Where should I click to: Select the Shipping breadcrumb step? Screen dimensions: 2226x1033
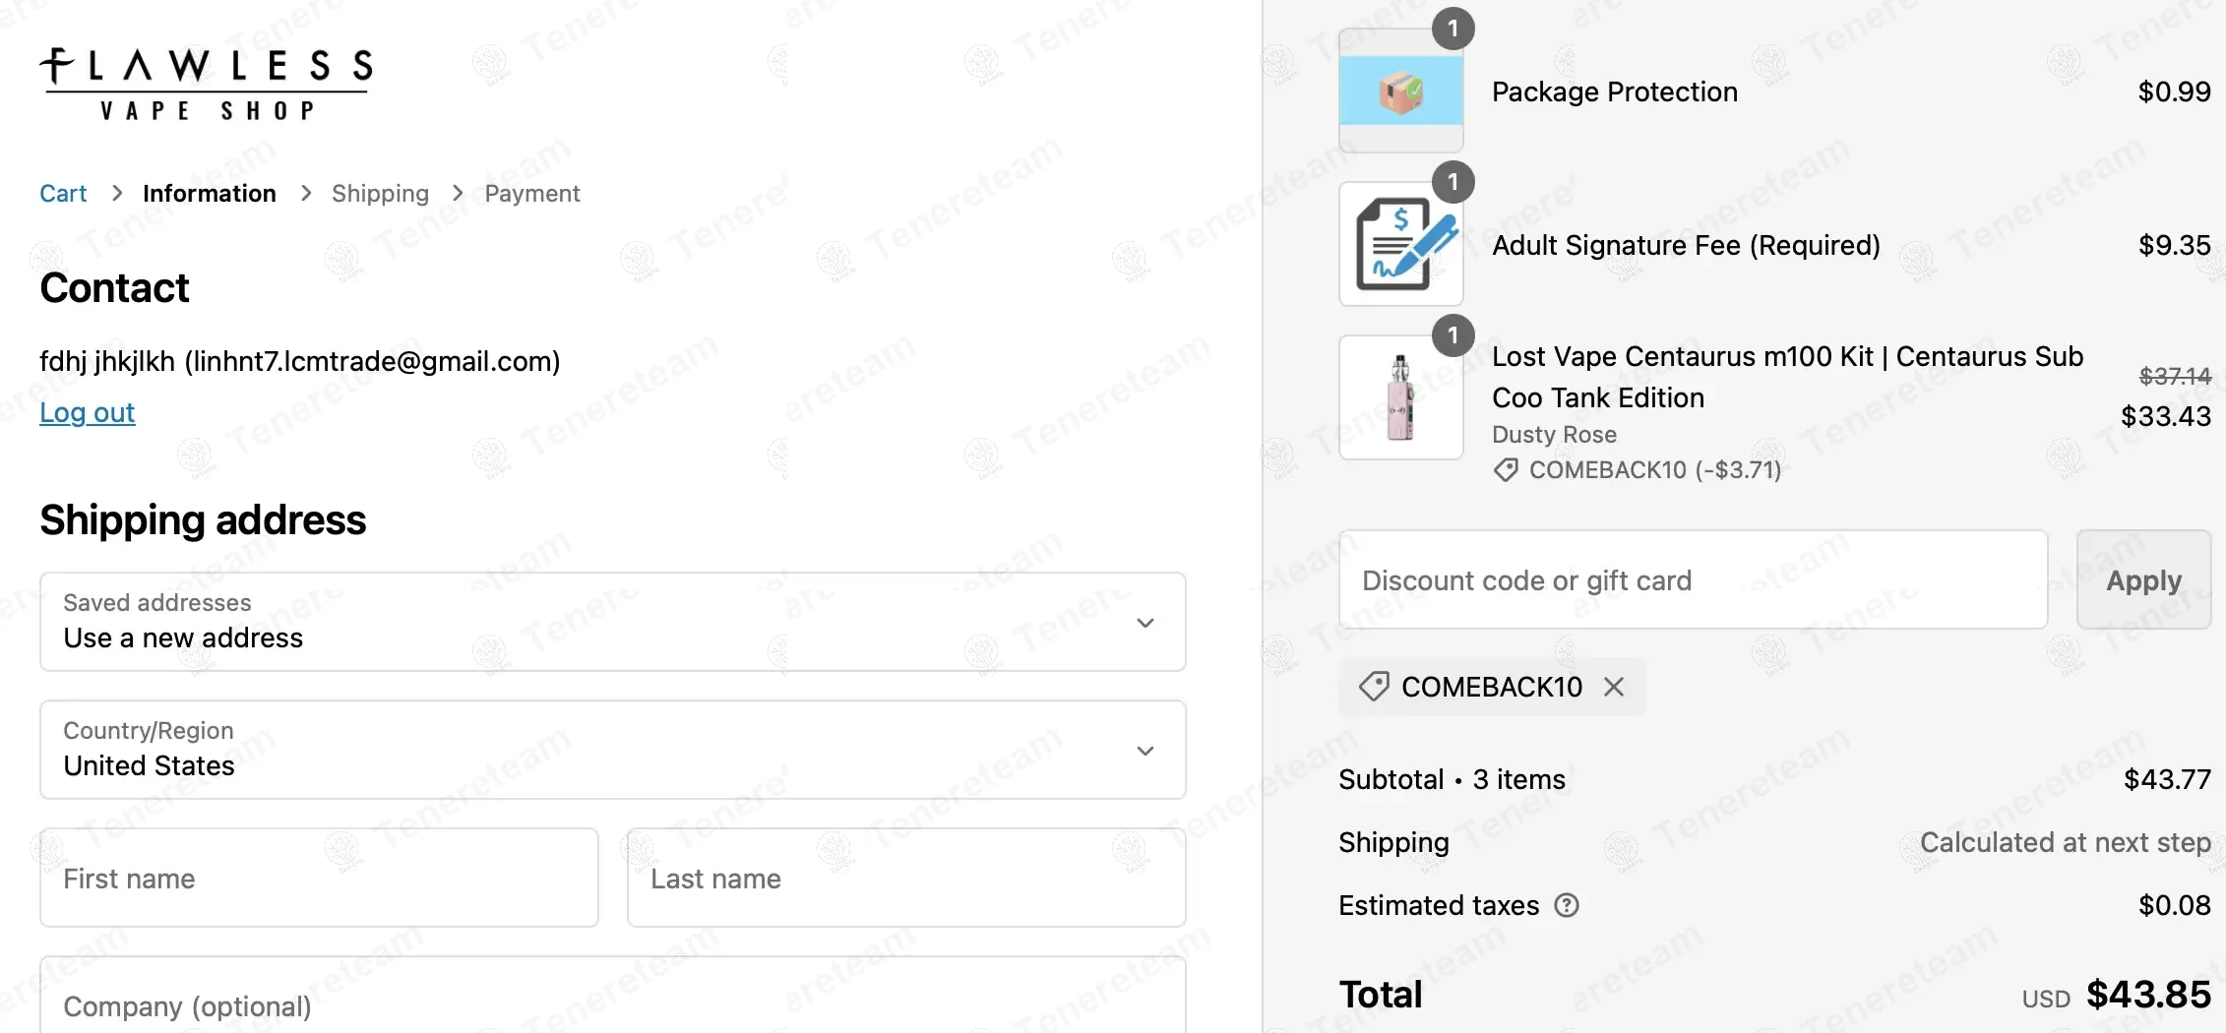(380, 193)
